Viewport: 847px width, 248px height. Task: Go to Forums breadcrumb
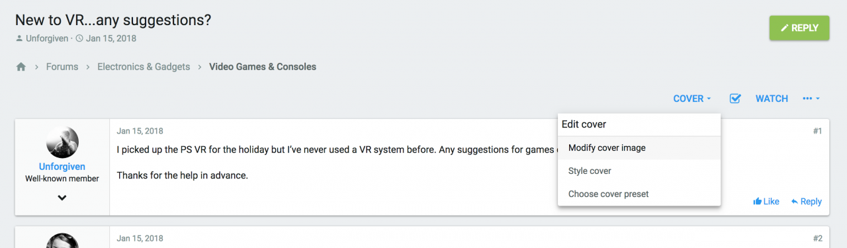[62, 67]
